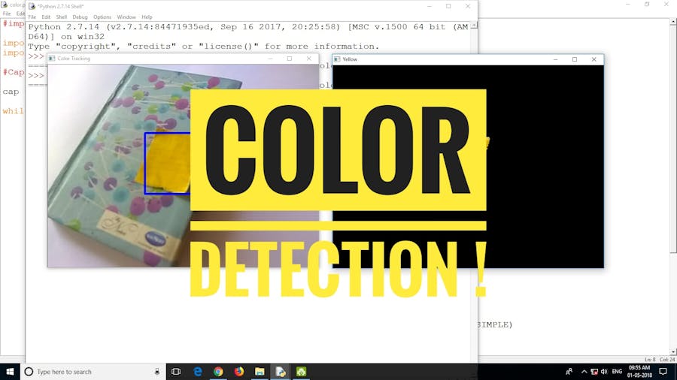Open the Windows Start menu
Image resolution: width=677 pixels, height=380 pixels.
point(10,371)
